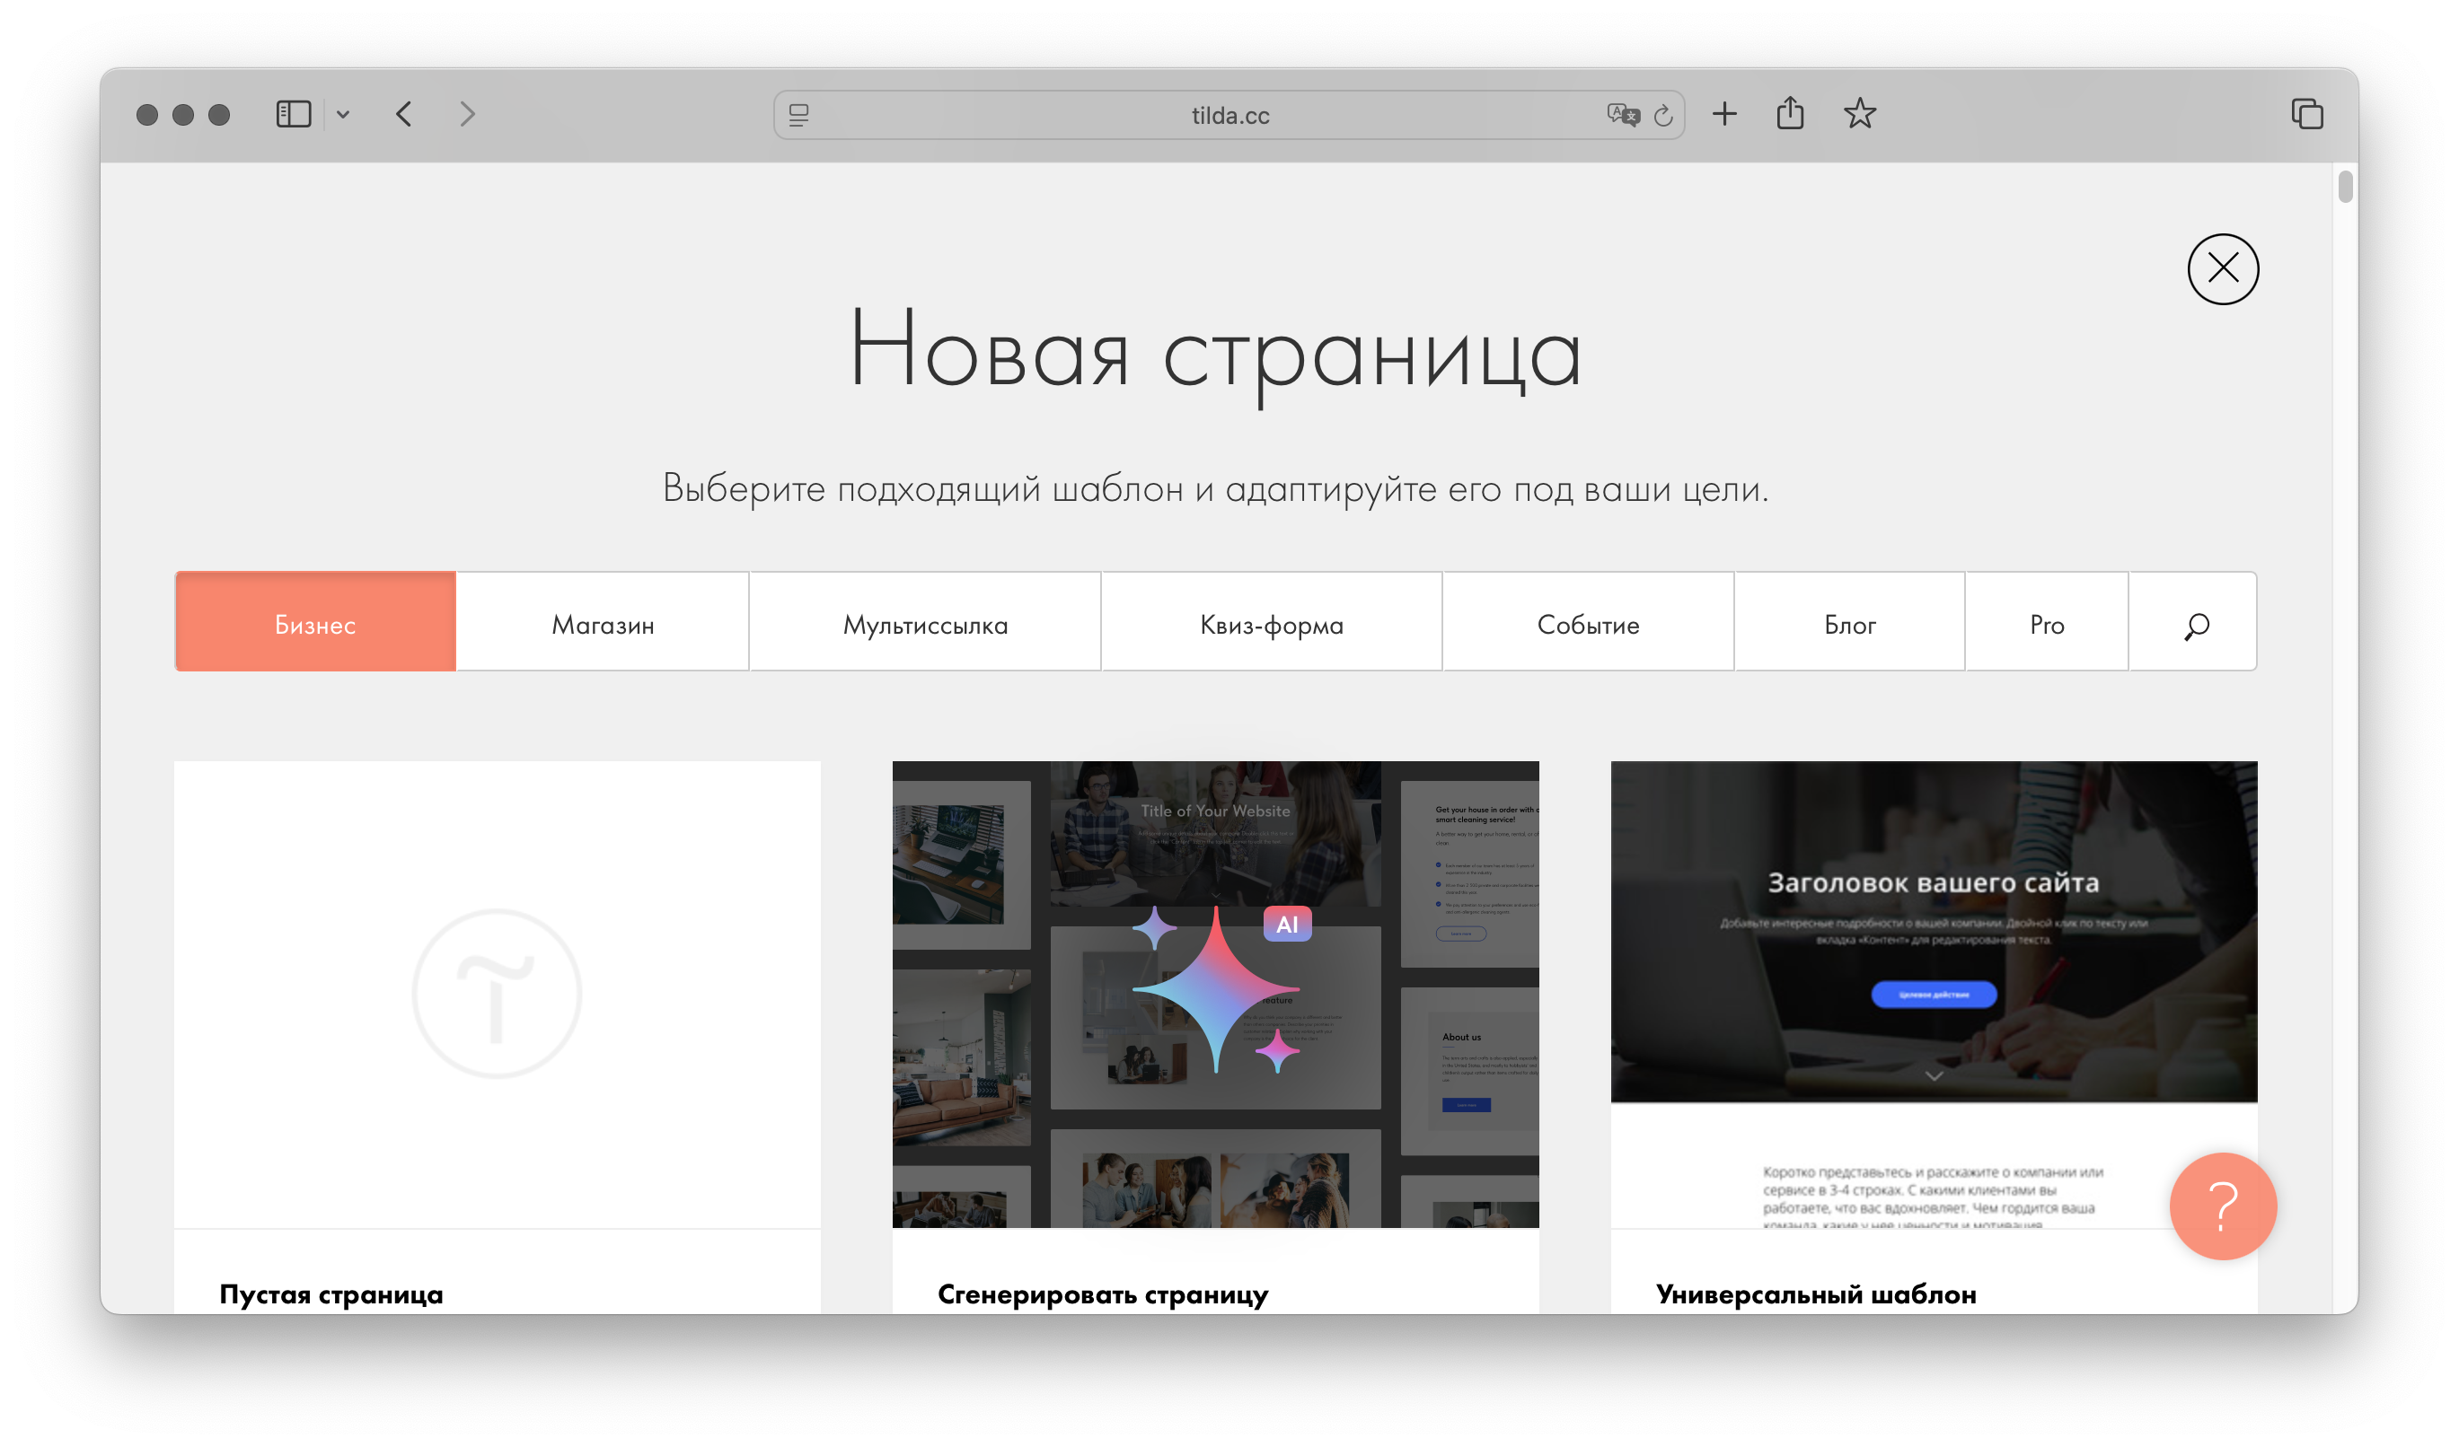Open the Мультиссылка tab
The image size is (2459, 1447).
(x=925, y=621)
